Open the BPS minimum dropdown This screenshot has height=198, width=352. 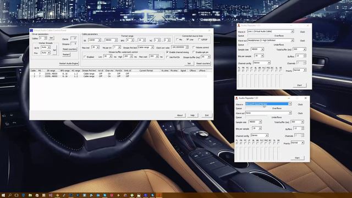coord(130,40)
